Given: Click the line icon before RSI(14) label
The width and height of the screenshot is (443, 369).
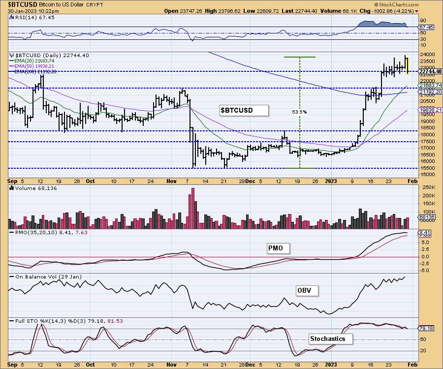Looking at the screenshot, I should [12, 18].
